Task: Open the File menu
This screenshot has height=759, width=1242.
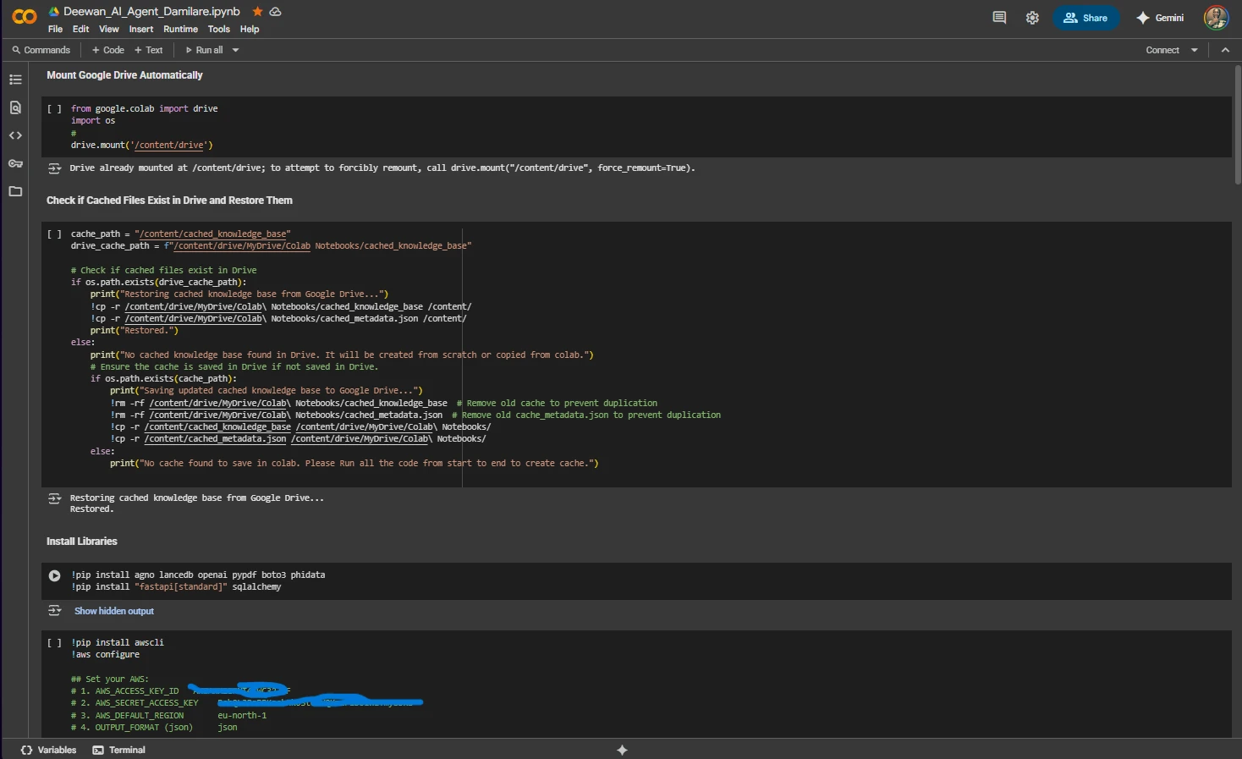Action: [x=55, y=29]
